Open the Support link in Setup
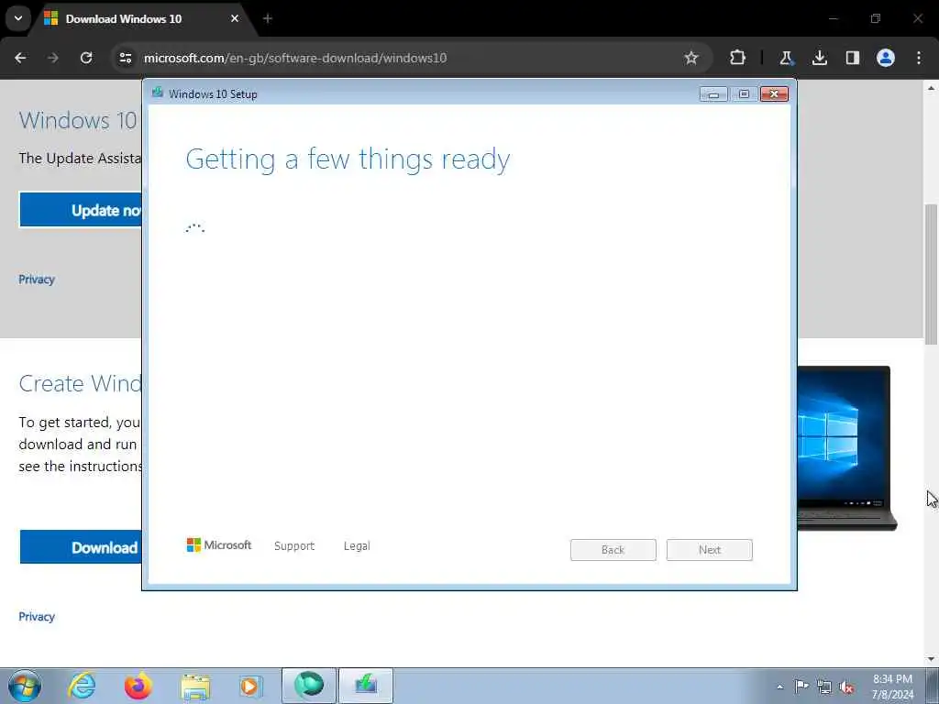This screenshot has height=704, width=939. tap(294, 546)
